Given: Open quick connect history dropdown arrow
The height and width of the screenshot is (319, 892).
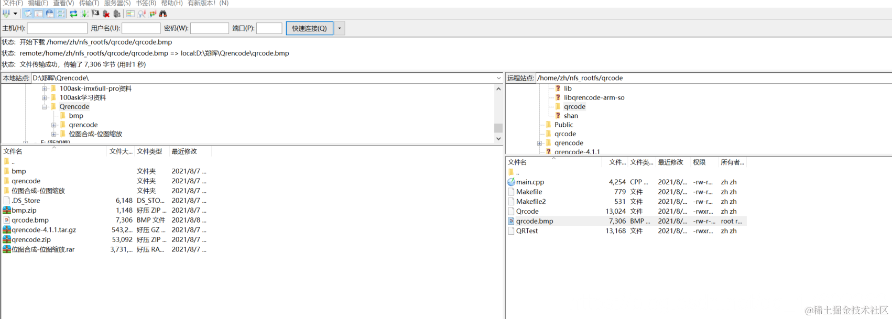Looking at the screenshot, I should click(340, 28).
